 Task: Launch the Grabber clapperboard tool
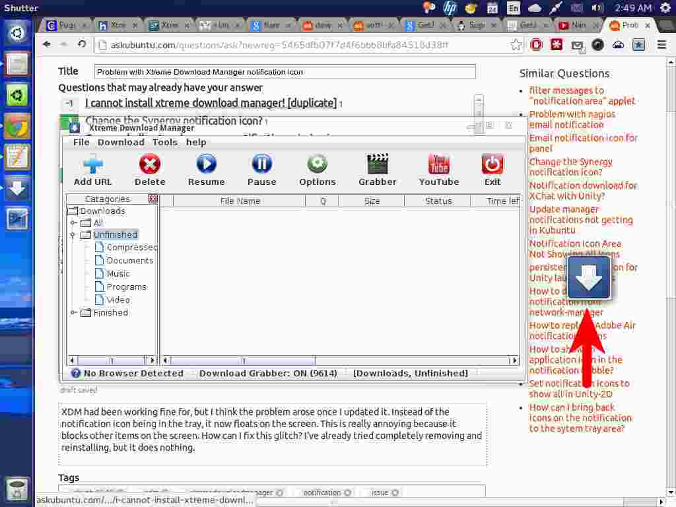pos(378,164)
